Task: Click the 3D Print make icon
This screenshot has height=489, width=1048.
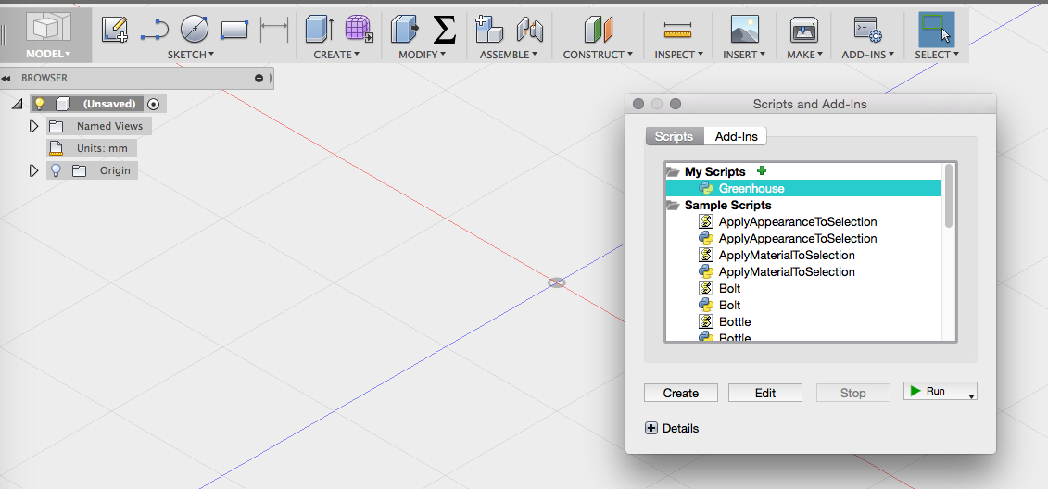Action: (804, 30)
